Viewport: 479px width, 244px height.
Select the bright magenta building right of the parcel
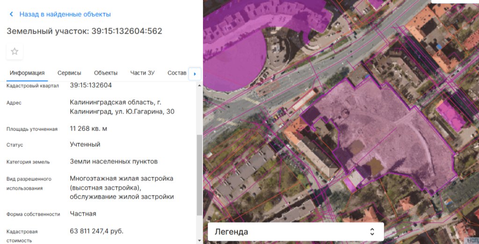[x=451, y=115]
